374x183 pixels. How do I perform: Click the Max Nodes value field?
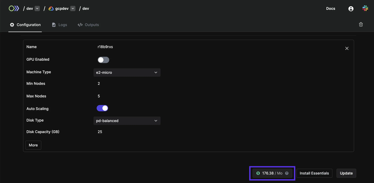[99, 96]
